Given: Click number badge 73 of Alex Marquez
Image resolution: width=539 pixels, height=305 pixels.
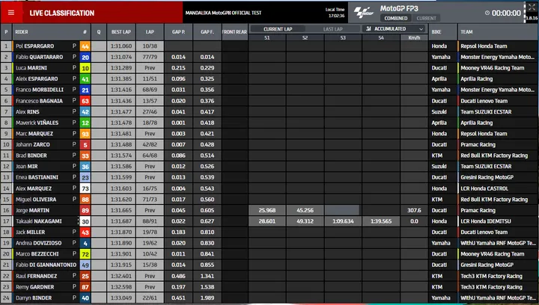Looking at the screenshot, I should point(85,188).
